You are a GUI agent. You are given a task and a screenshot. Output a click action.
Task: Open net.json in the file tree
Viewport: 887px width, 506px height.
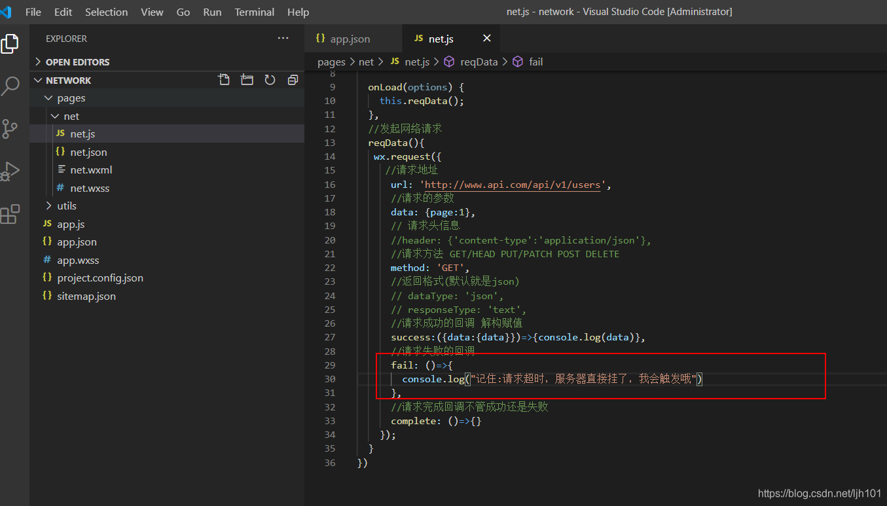click(167, 152)
